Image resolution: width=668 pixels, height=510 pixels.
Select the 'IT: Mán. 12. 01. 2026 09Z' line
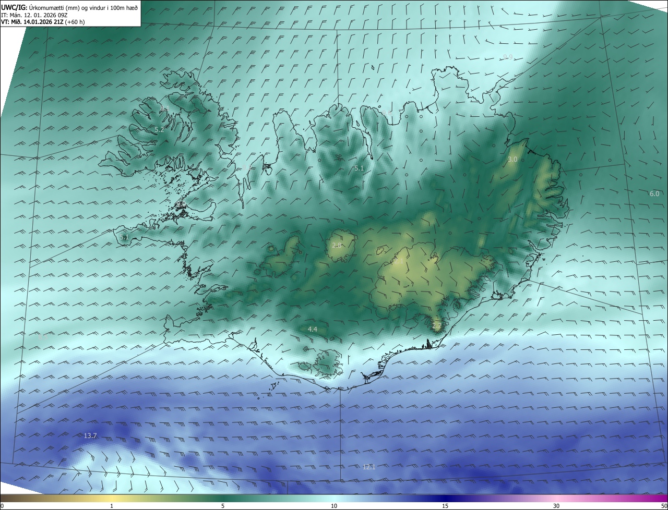[35, 15]
